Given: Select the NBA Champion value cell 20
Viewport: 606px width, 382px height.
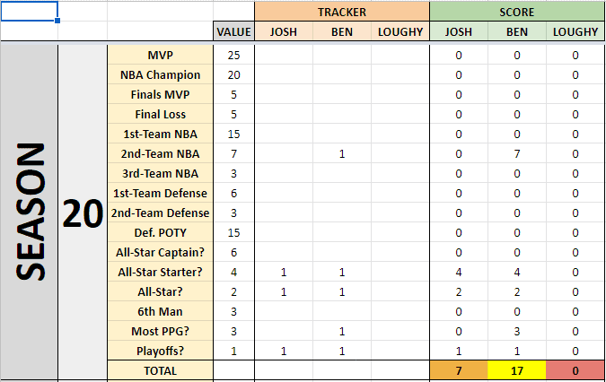Looking at the screenshot, I should click(233, 74).
